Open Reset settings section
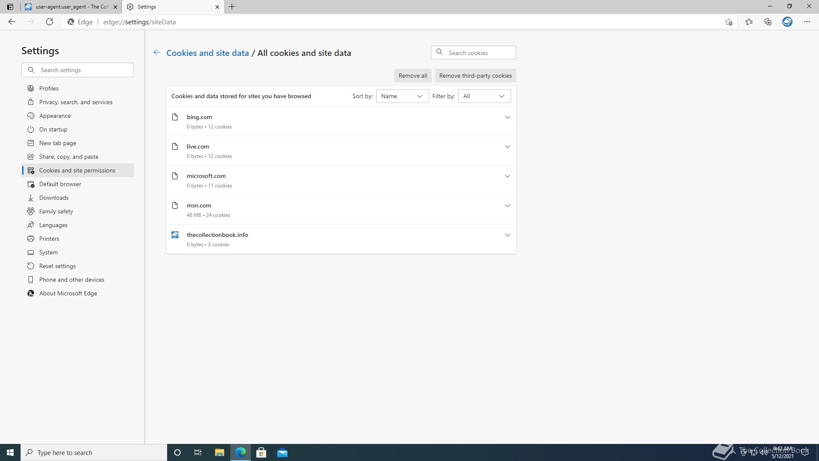Screen dimensions: 819x461 (x=78, y=266)
